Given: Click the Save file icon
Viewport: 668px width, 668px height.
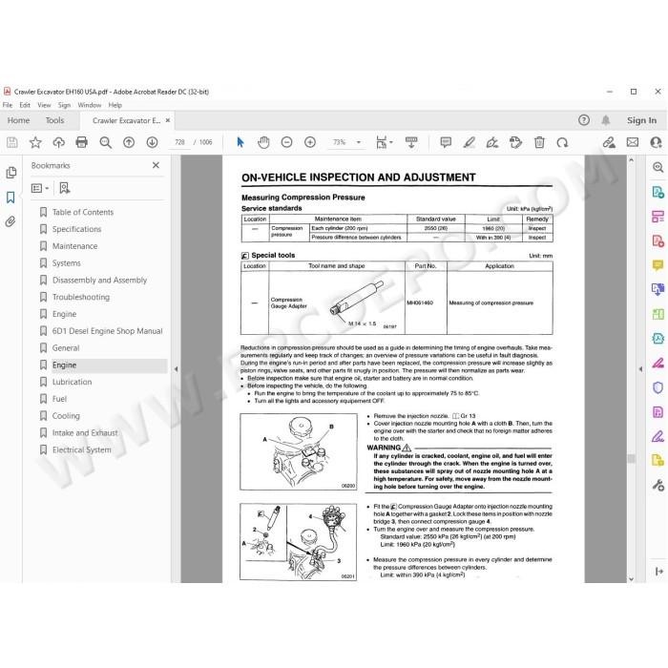Looking at the screenshot, I should pos(11,142).
